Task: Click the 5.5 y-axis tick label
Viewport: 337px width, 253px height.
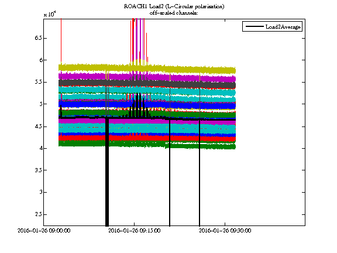Action: click(37, 82)
